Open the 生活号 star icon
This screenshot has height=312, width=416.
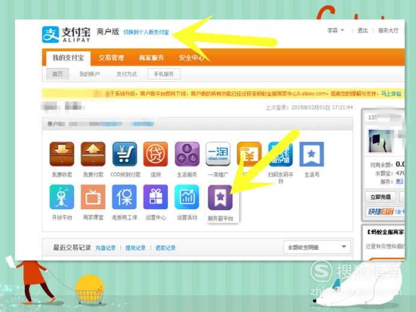coord(312,154)
